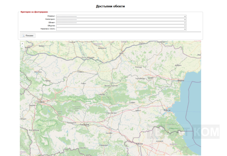Image resolution: width=227 pixels, height=156 pixels.
Task: Click Edirne on the map
Action: pyautogui.click(x=140, y=143)
